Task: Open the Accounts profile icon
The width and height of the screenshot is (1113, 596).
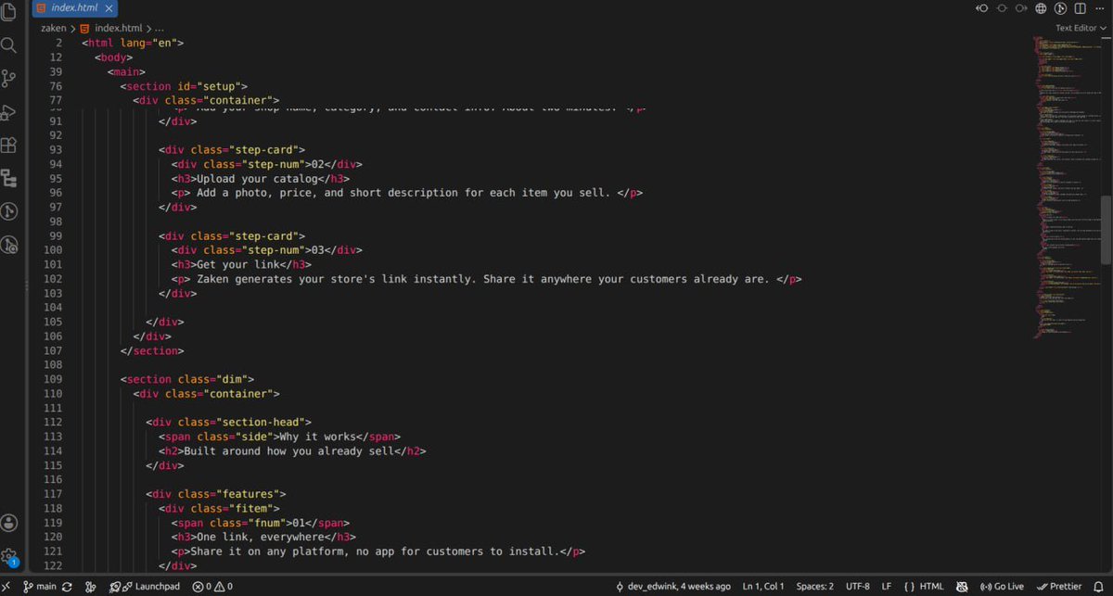Action: [9, 524]
